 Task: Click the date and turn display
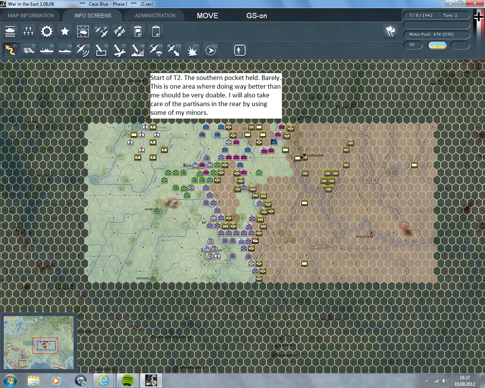coord(436,16)
